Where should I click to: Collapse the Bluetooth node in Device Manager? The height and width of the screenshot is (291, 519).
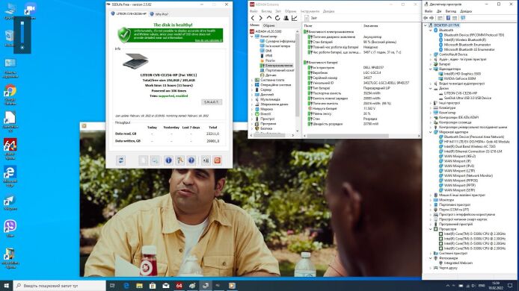(x=431, y=30)
